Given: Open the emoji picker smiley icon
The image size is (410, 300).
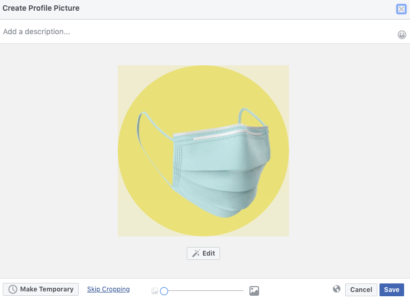Looking at the screenshot, I should [401, 35].
